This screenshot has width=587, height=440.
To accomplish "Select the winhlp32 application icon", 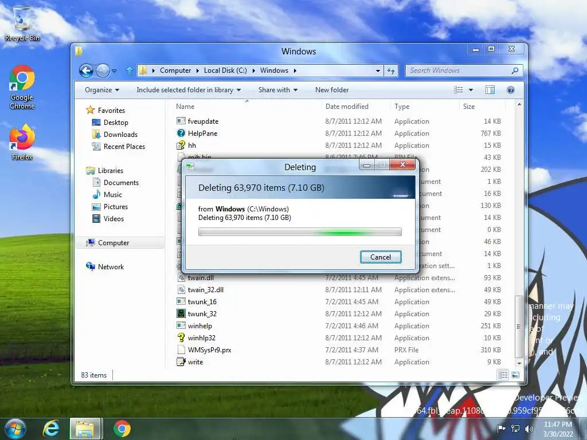I will 181,337.
